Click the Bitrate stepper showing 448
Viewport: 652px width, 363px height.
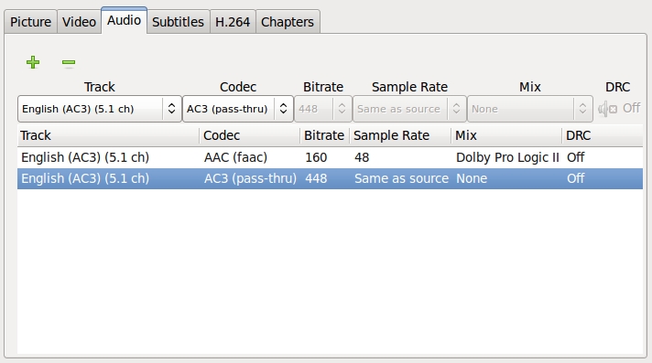323,109
